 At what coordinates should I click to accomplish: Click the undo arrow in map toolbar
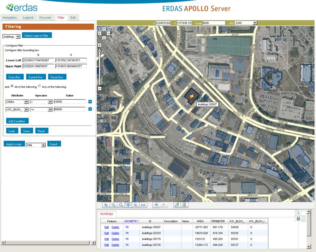[x=156, y=205]
